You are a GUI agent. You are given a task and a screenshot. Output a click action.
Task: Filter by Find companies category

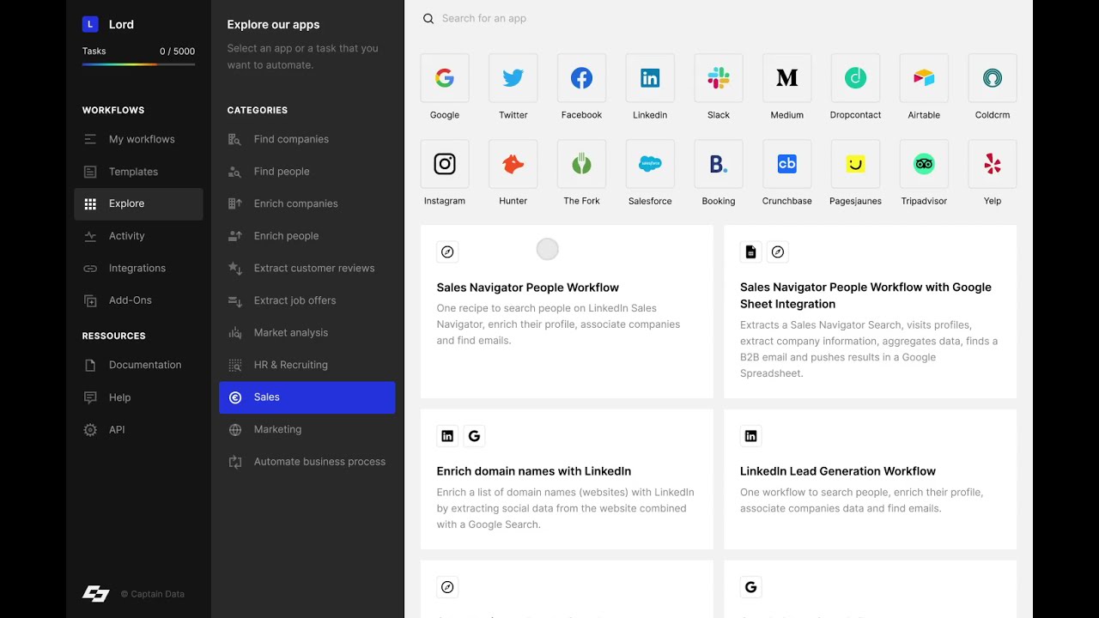(307, 139)
